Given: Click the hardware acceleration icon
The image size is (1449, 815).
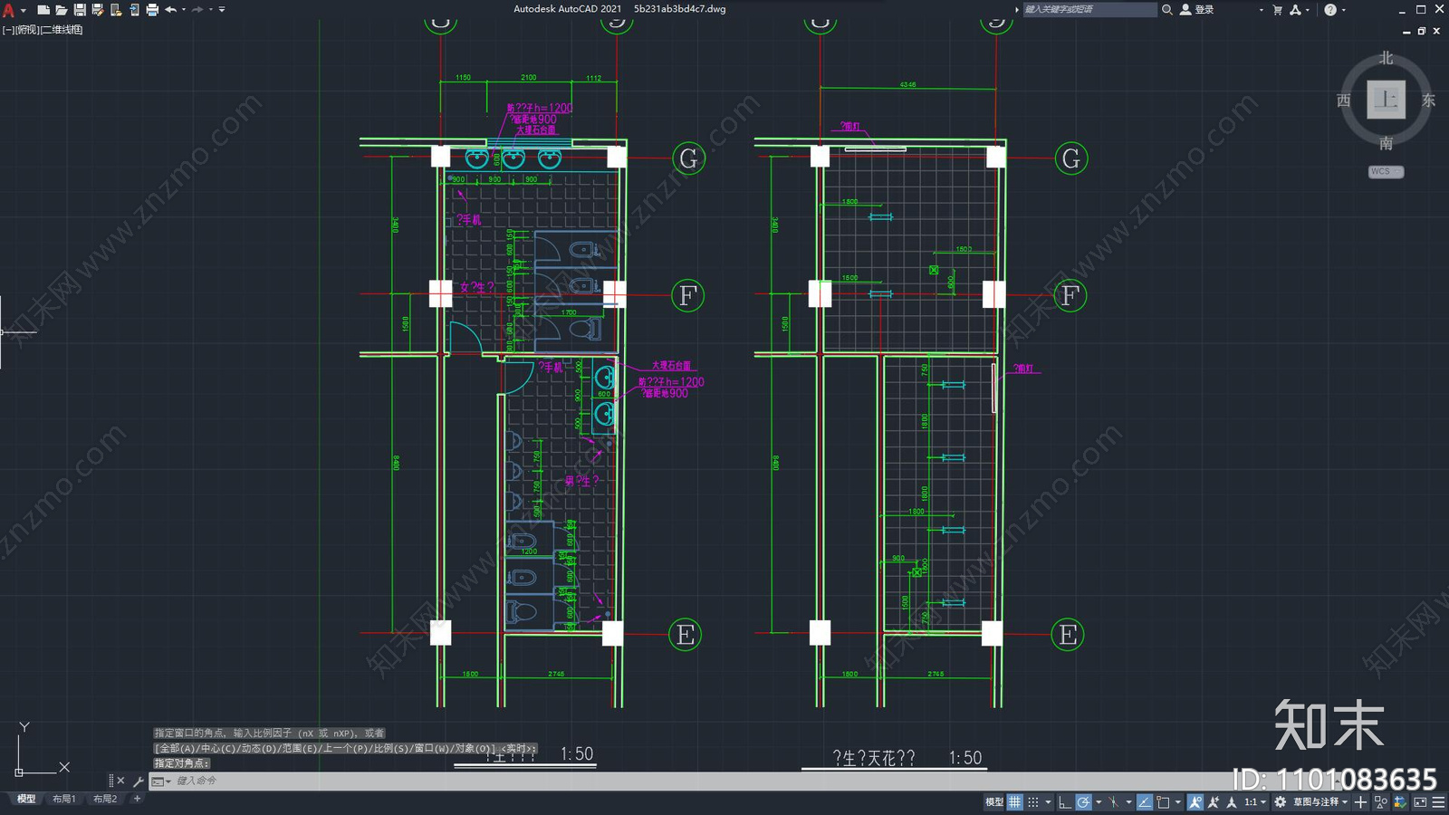Looking at the screenshot, I should pos(1400,802).
